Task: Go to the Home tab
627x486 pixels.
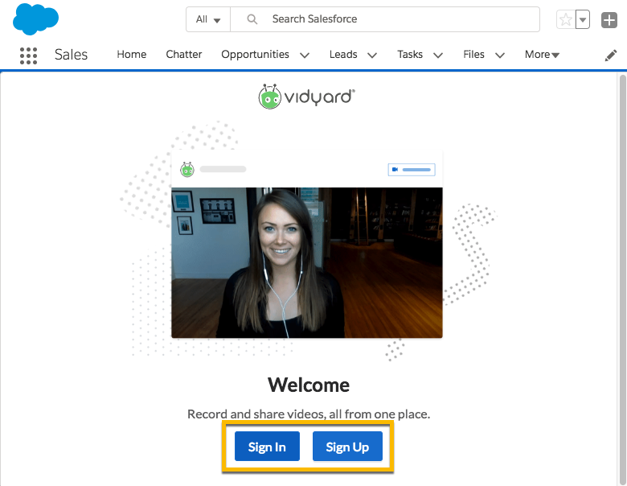Action: pyautogui.click(x=132, y=55)
